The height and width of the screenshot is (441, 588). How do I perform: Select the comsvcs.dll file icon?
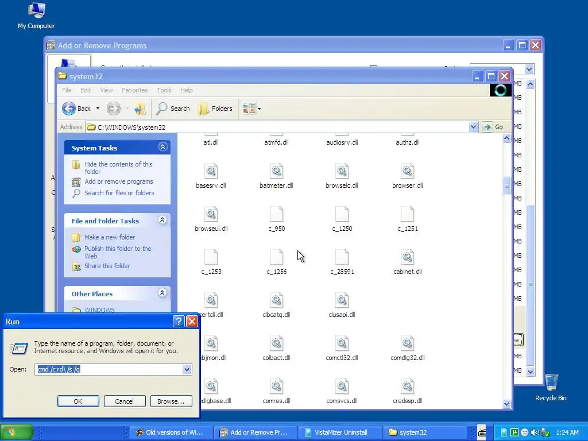click(342, 386)
